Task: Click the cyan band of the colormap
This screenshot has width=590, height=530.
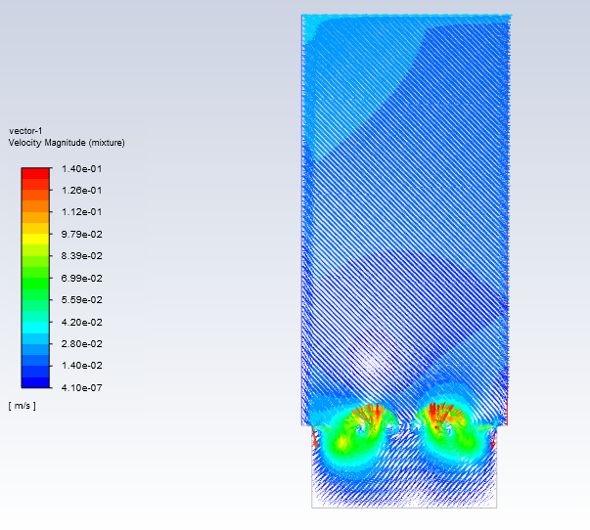Action: coord(35,328)
